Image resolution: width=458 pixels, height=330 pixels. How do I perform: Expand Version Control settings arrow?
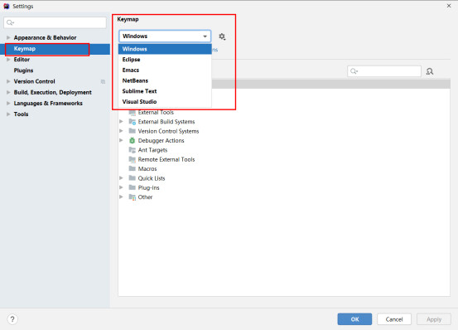click(x=8, y=81)
